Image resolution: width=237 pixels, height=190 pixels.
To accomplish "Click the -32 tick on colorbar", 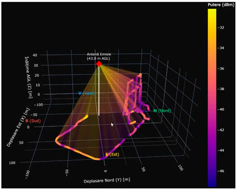I will [x=221, y=28].
